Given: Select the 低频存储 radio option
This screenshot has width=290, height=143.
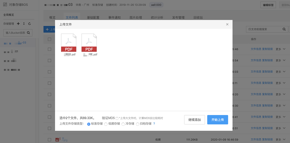Looking at the screenshot, I should point(106,124).
